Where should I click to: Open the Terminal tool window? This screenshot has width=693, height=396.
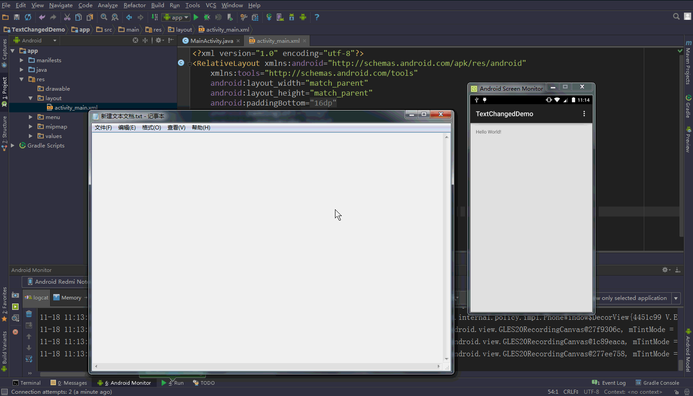[27, 382]
